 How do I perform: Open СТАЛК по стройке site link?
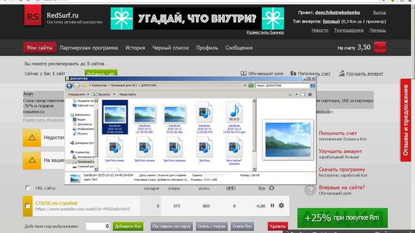(x=56, y=203)
